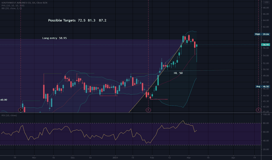Image resolution: width=272 pixels, height=160 pixels.
Task: Click the 100.00 label on RSI scale
Action: [266, 115]
